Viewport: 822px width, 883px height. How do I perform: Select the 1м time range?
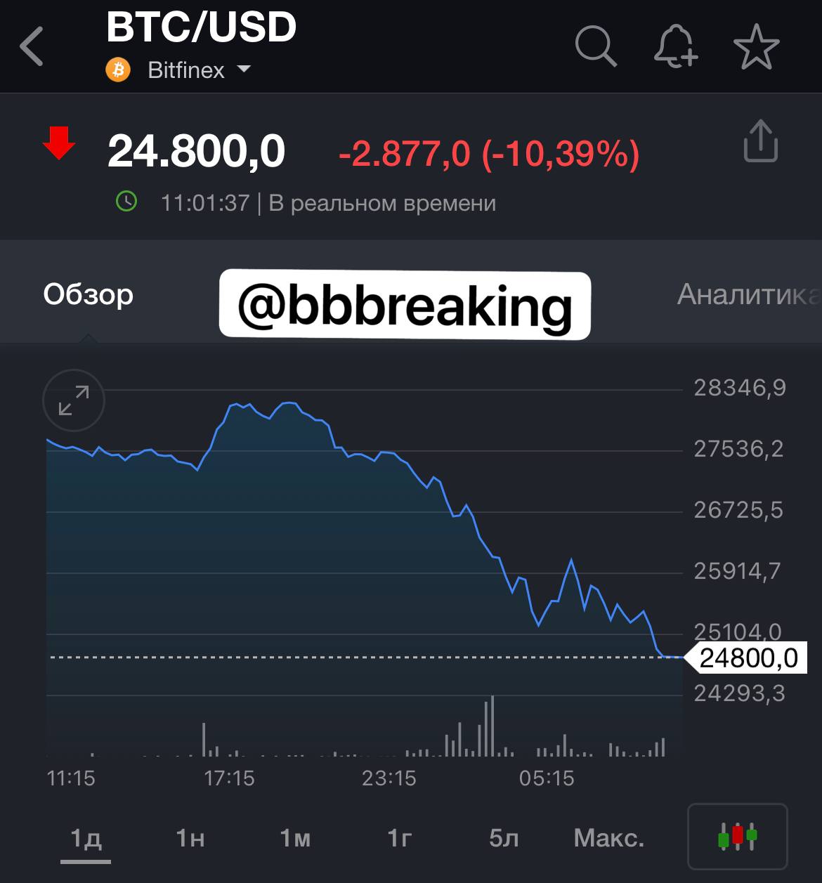point(295,838)
